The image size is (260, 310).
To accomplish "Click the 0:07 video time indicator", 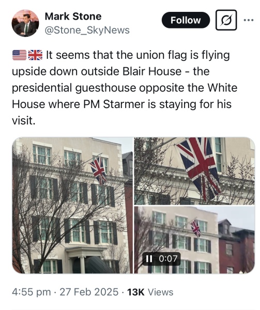I will click(168, 259).
